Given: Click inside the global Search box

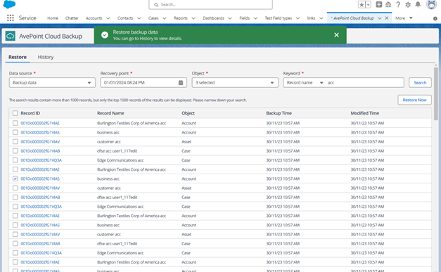Looking at the screenshot, I should pos(211,5).
